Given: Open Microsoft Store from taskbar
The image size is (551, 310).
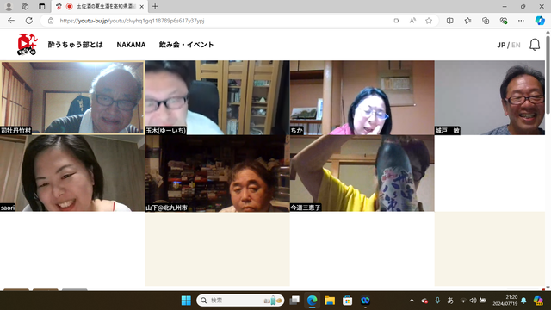Looking at the screenshot, I should 348,301.
